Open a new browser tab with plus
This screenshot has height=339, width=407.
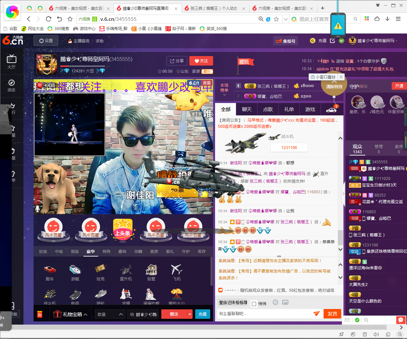tap(322, 8)
